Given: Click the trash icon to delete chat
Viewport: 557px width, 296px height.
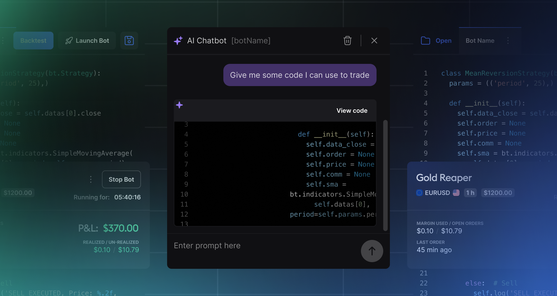Looking at the screenshot, I should point(347,41).
